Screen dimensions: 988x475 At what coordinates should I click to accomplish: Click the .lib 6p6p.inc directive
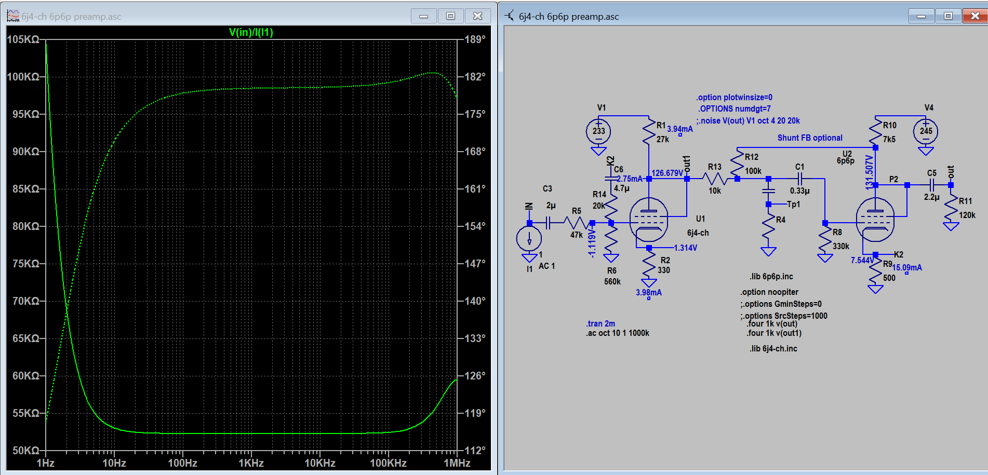click(x=771, y=277)
